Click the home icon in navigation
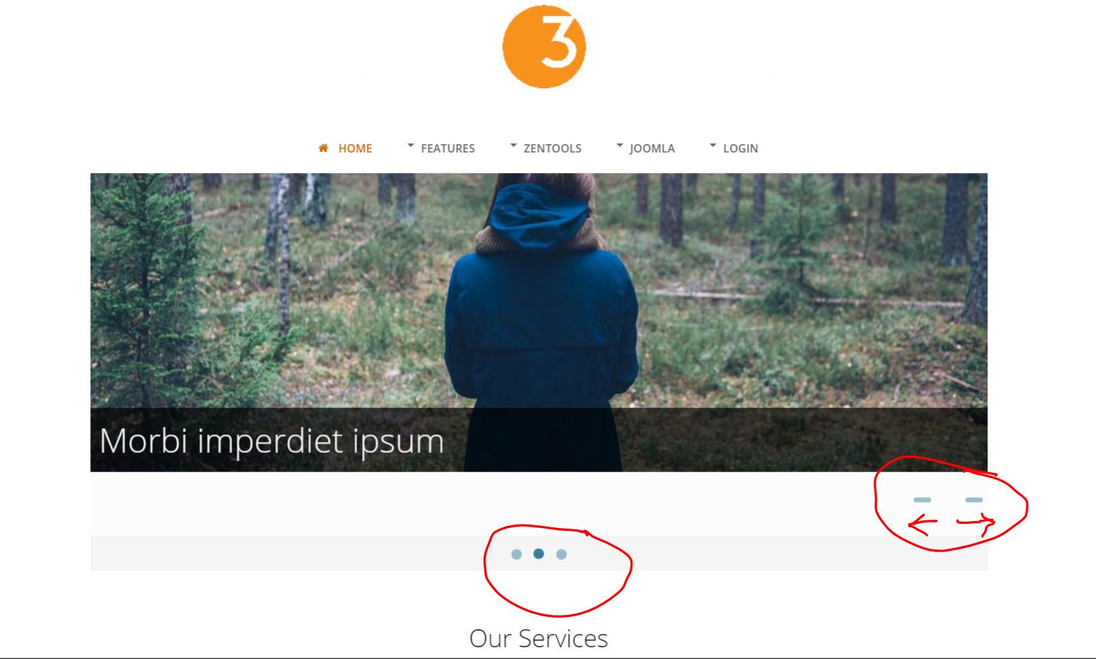The width and height of the screenshot is (1096, 659). 323,148
